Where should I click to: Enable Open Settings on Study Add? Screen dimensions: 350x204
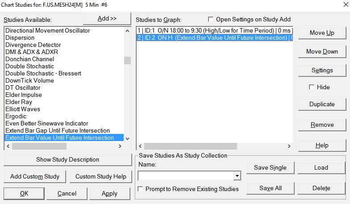211,20
